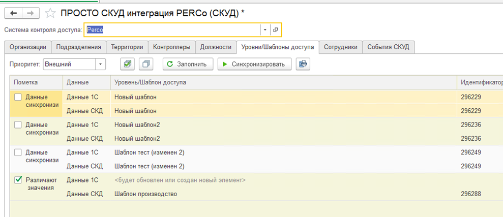
Task: Switch to the Сотрудники tab
Action: [341, 47]
